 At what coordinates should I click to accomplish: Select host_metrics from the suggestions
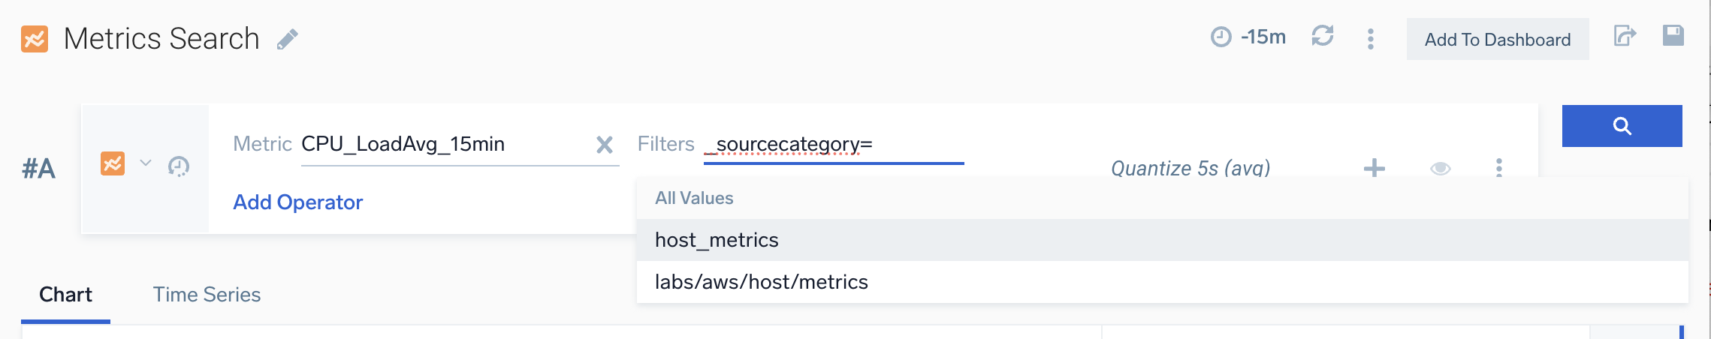(717, 240)
